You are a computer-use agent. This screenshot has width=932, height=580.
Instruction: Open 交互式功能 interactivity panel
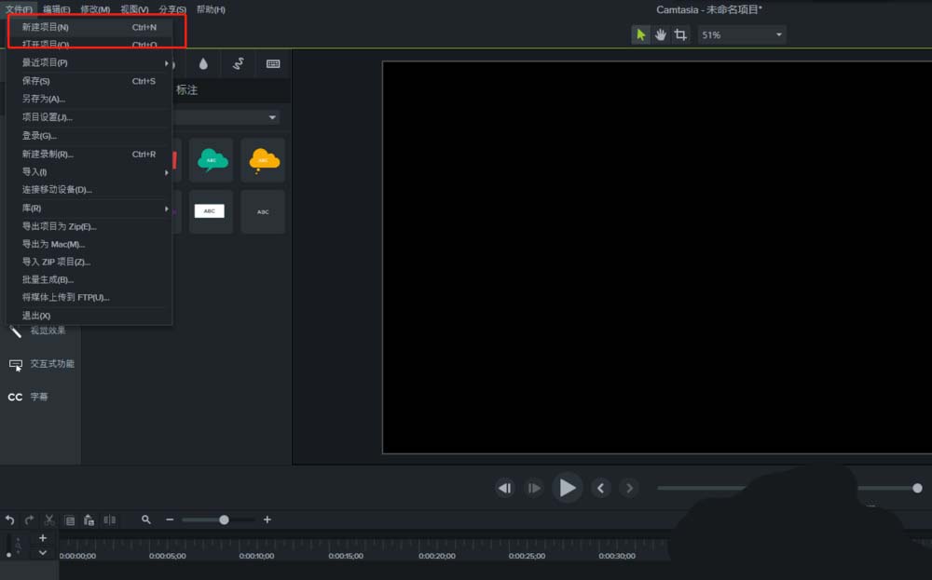(x=51, y=364)
